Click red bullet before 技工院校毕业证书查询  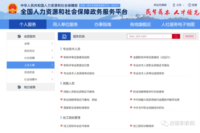pyautogui.click(x=61, y=126)
